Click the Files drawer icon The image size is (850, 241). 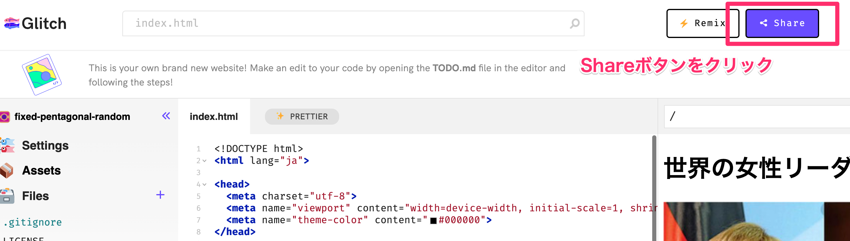(x=7, y=196)
